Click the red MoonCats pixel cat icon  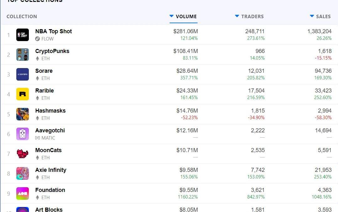(x=23, y=154)
